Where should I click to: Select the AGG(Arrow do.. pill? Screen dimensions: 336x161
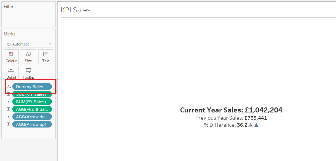point(32,117)
